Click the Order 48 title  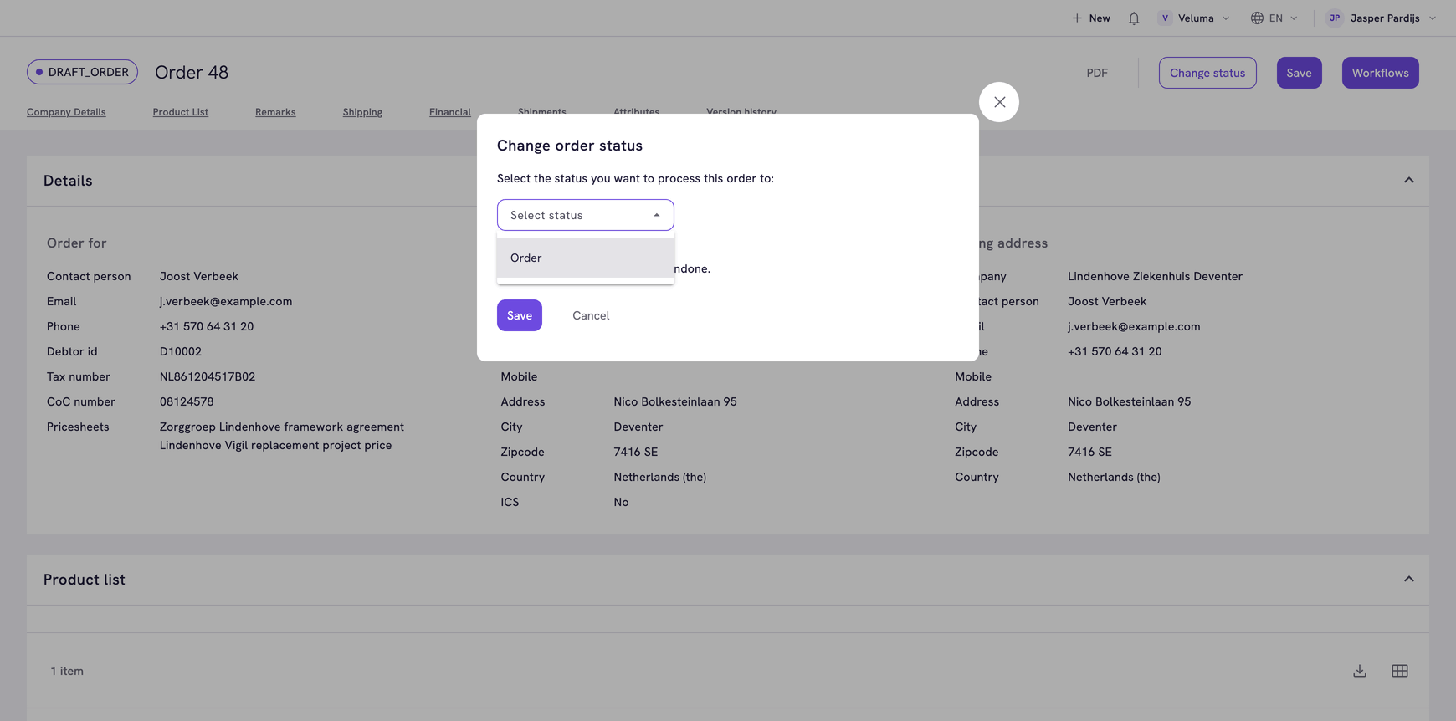192,73
